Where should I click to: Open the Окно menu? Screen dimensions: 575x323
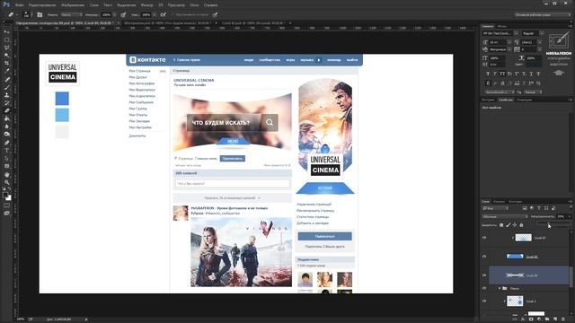click(194, 5)
